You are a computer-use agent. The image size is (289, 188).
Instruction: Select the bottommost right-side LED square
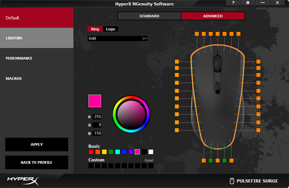(x=258, y=130)
